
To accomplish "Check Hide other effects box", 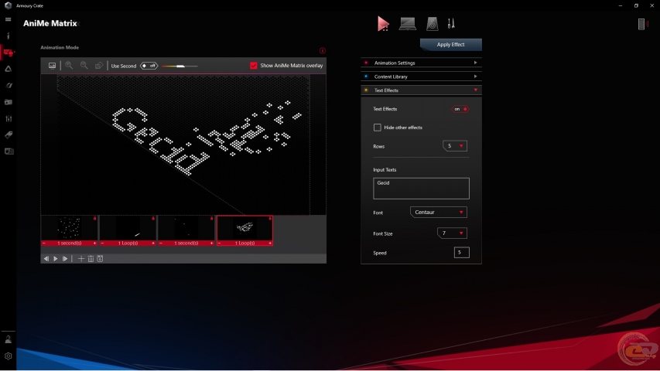I will [x=377, y=128].
